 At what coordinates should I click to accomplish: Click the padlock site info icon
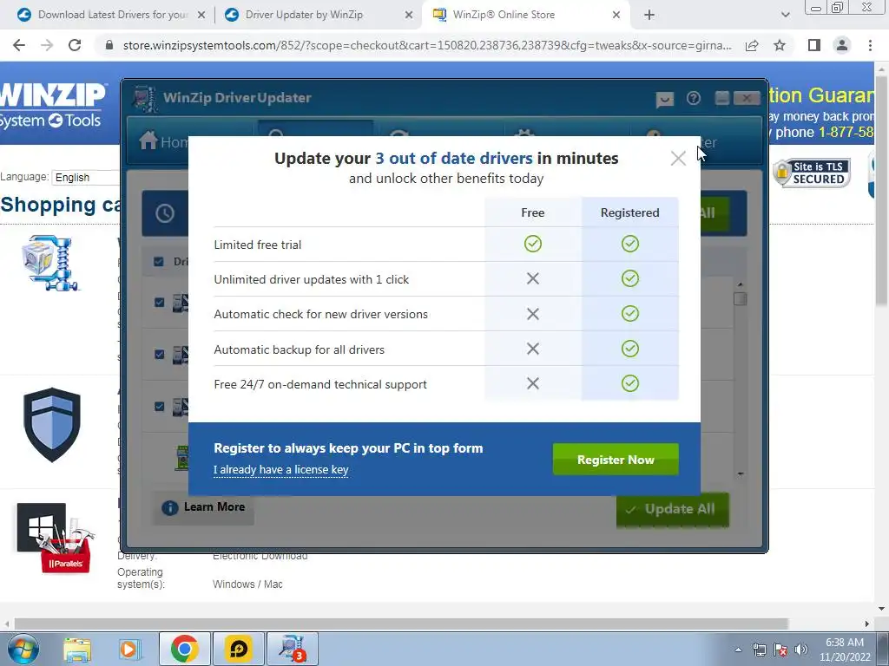(x=109, y=45)
